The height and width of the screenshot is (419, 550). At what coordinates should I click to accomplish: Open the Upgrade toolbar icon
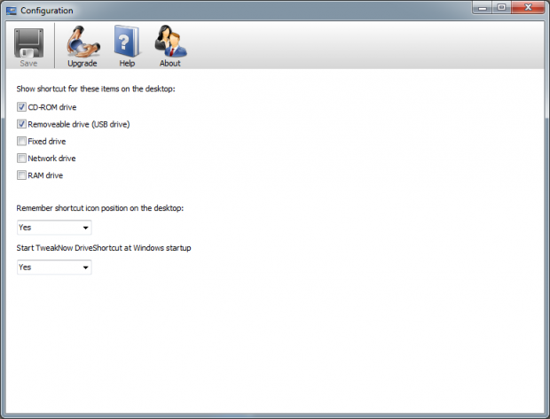82,42
